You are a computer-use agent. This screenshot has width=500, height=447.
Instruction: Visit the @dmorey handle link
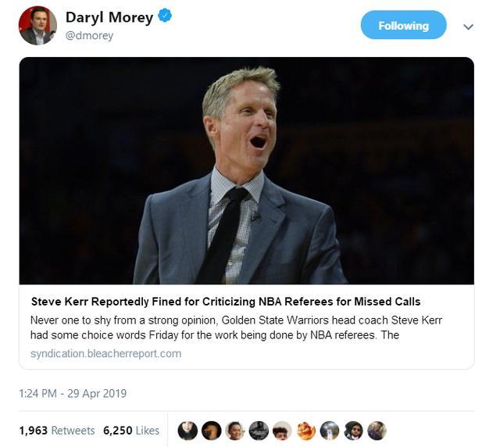coord(89,35)
